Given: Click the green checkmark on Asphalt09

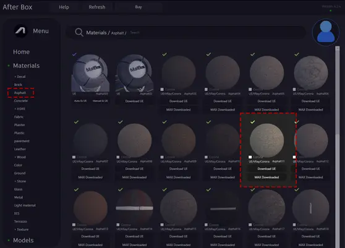Looking at the screenshot, I should pos(164,122).
